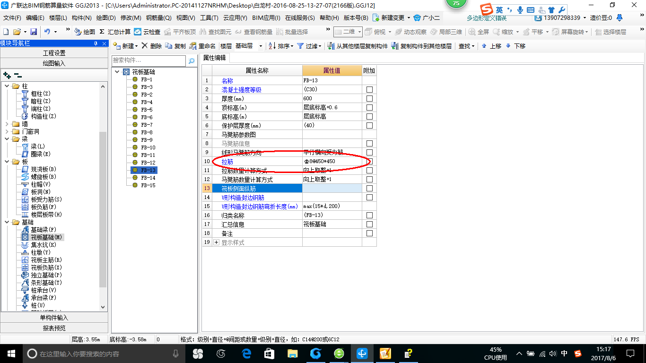This screenshot has height=363, width=646.
Task: Open the 报表预览 panel
Action: point(54,328)
